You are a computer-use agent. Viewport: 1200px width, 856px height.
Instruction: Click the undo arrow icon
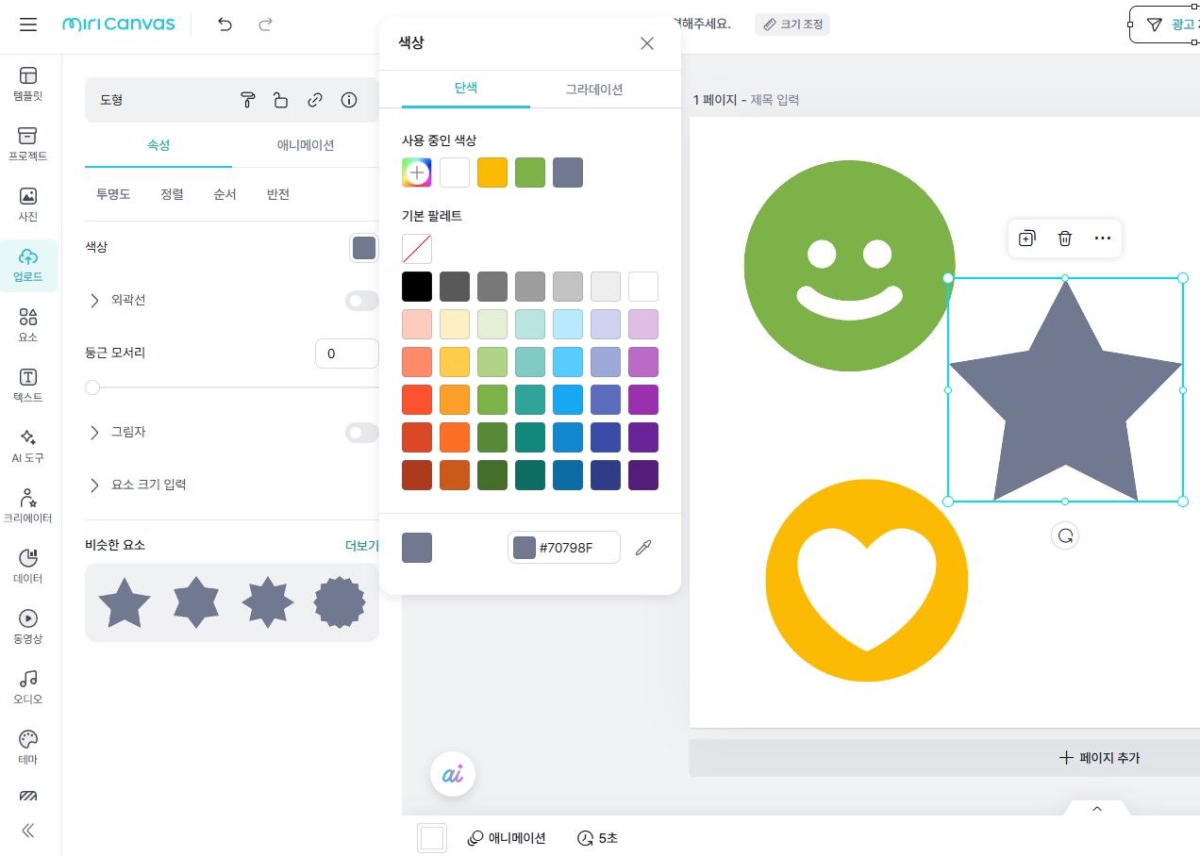point(225,25)
